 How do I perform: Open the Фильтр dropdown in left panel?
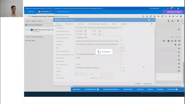coord(40,21)
